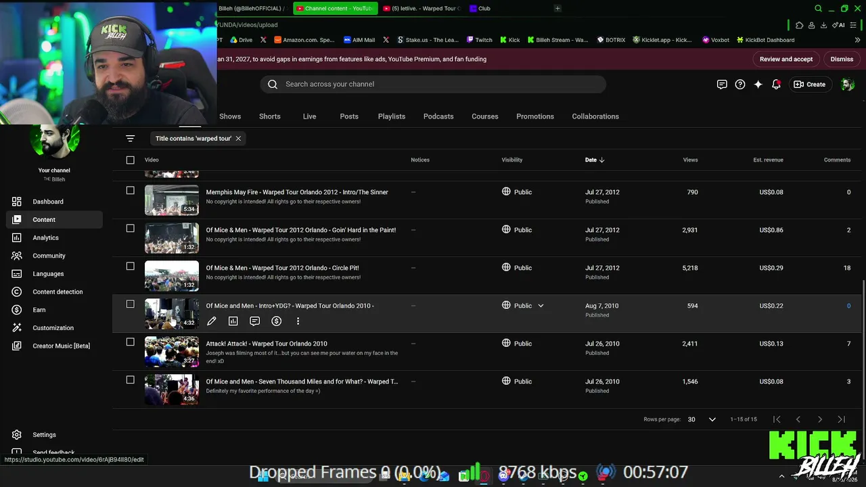Click the pencil edit icon for Intro+YDG? video
The image size is (866, 487).
tap(212, 321)
